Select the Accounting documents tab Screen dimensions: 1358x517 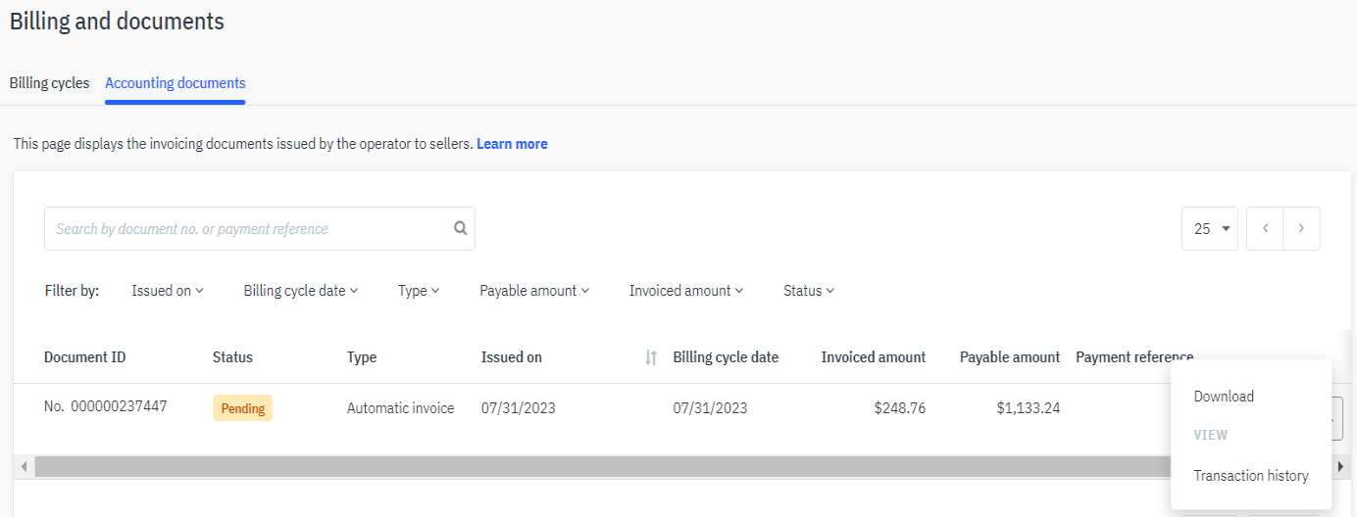coord(176,83)
